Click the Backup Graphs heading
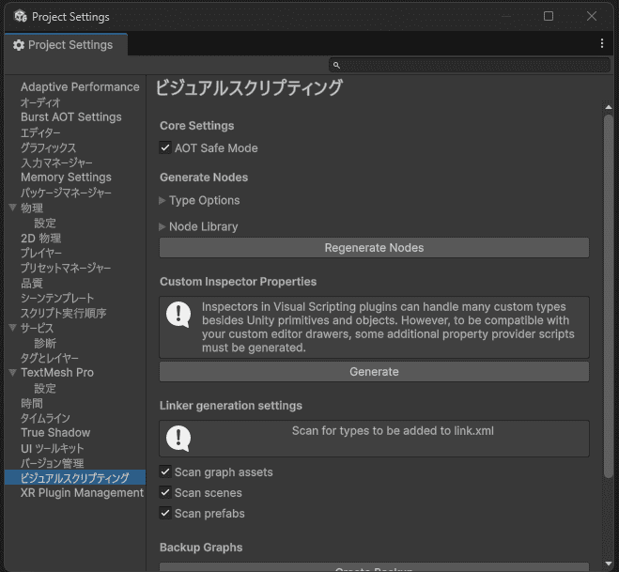This screenshot has width=619, height=572. click(201, 548)
